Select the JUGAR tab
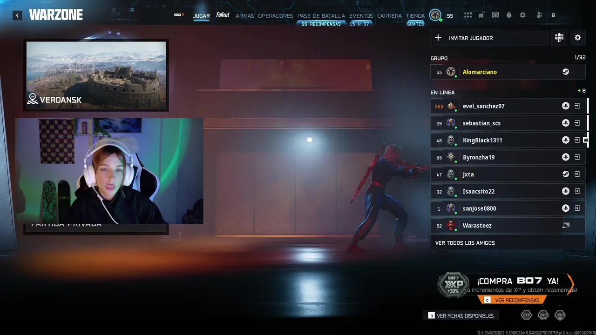596x335 pixels. (202, 16)
